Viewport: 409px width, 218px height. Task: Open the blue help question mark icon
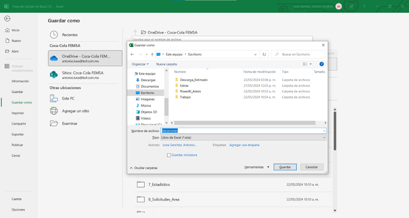pos(322,64)
